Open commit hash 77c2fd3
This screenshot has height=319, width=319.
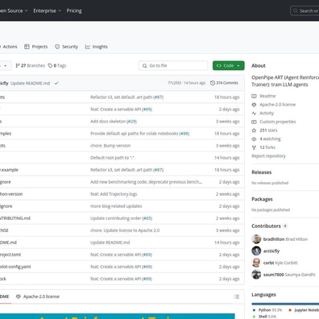click(174, 83)
